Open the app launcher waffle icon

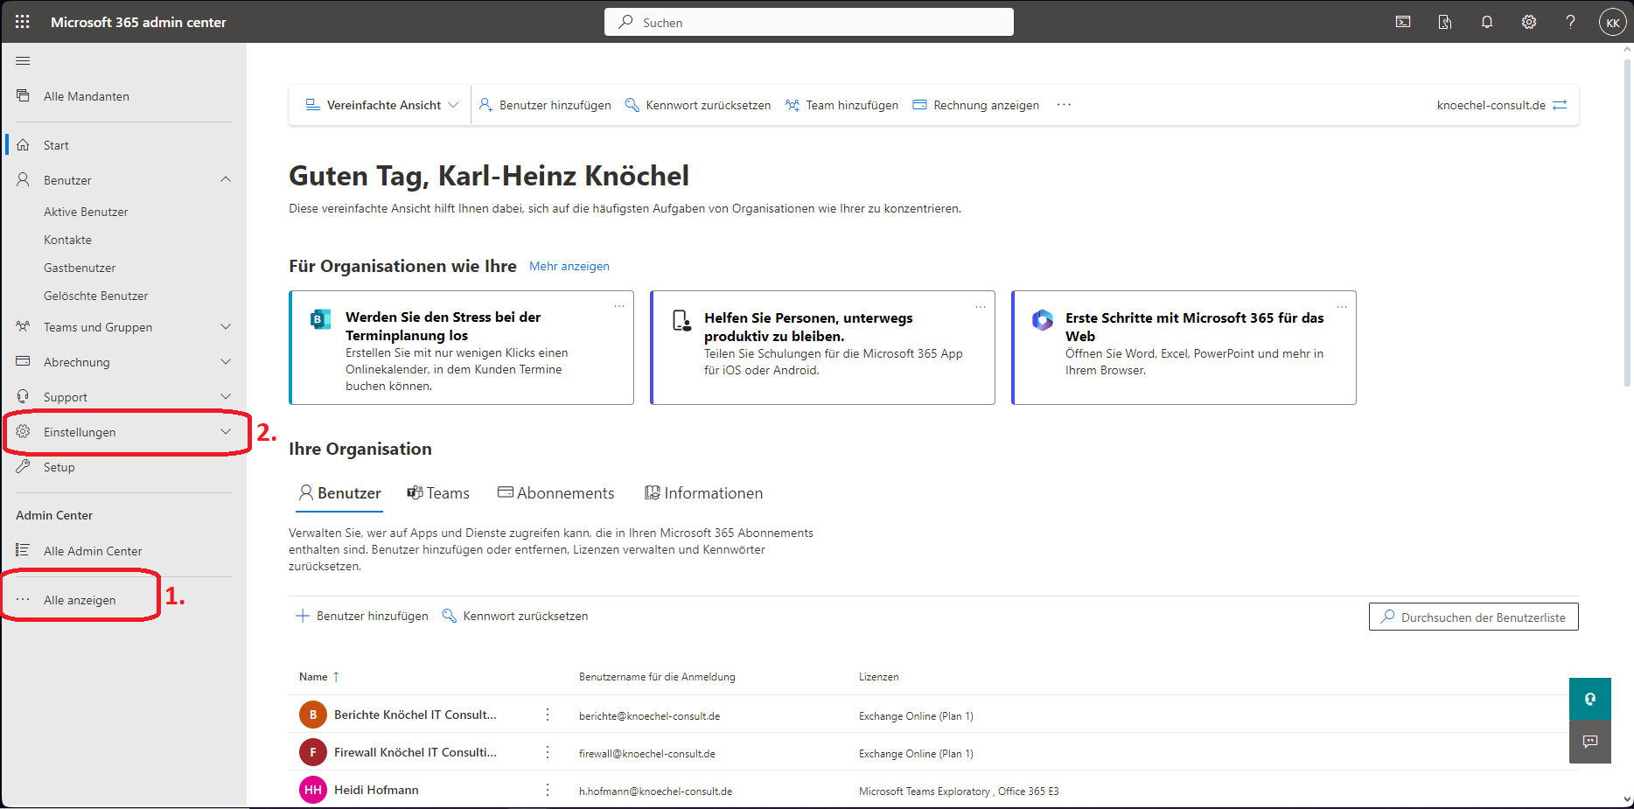click(23, 22)
